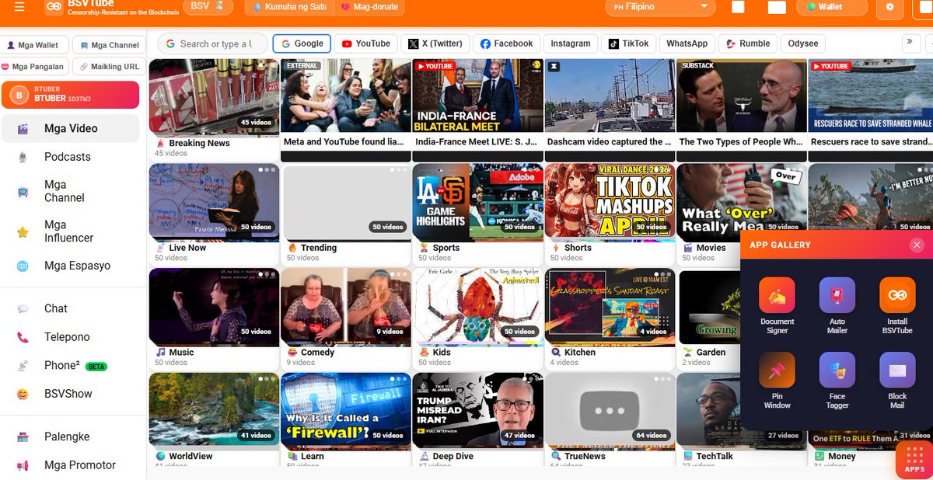The image size is (933, 480).
Task: Click the Maikling URL button
Action: (109, 66)
